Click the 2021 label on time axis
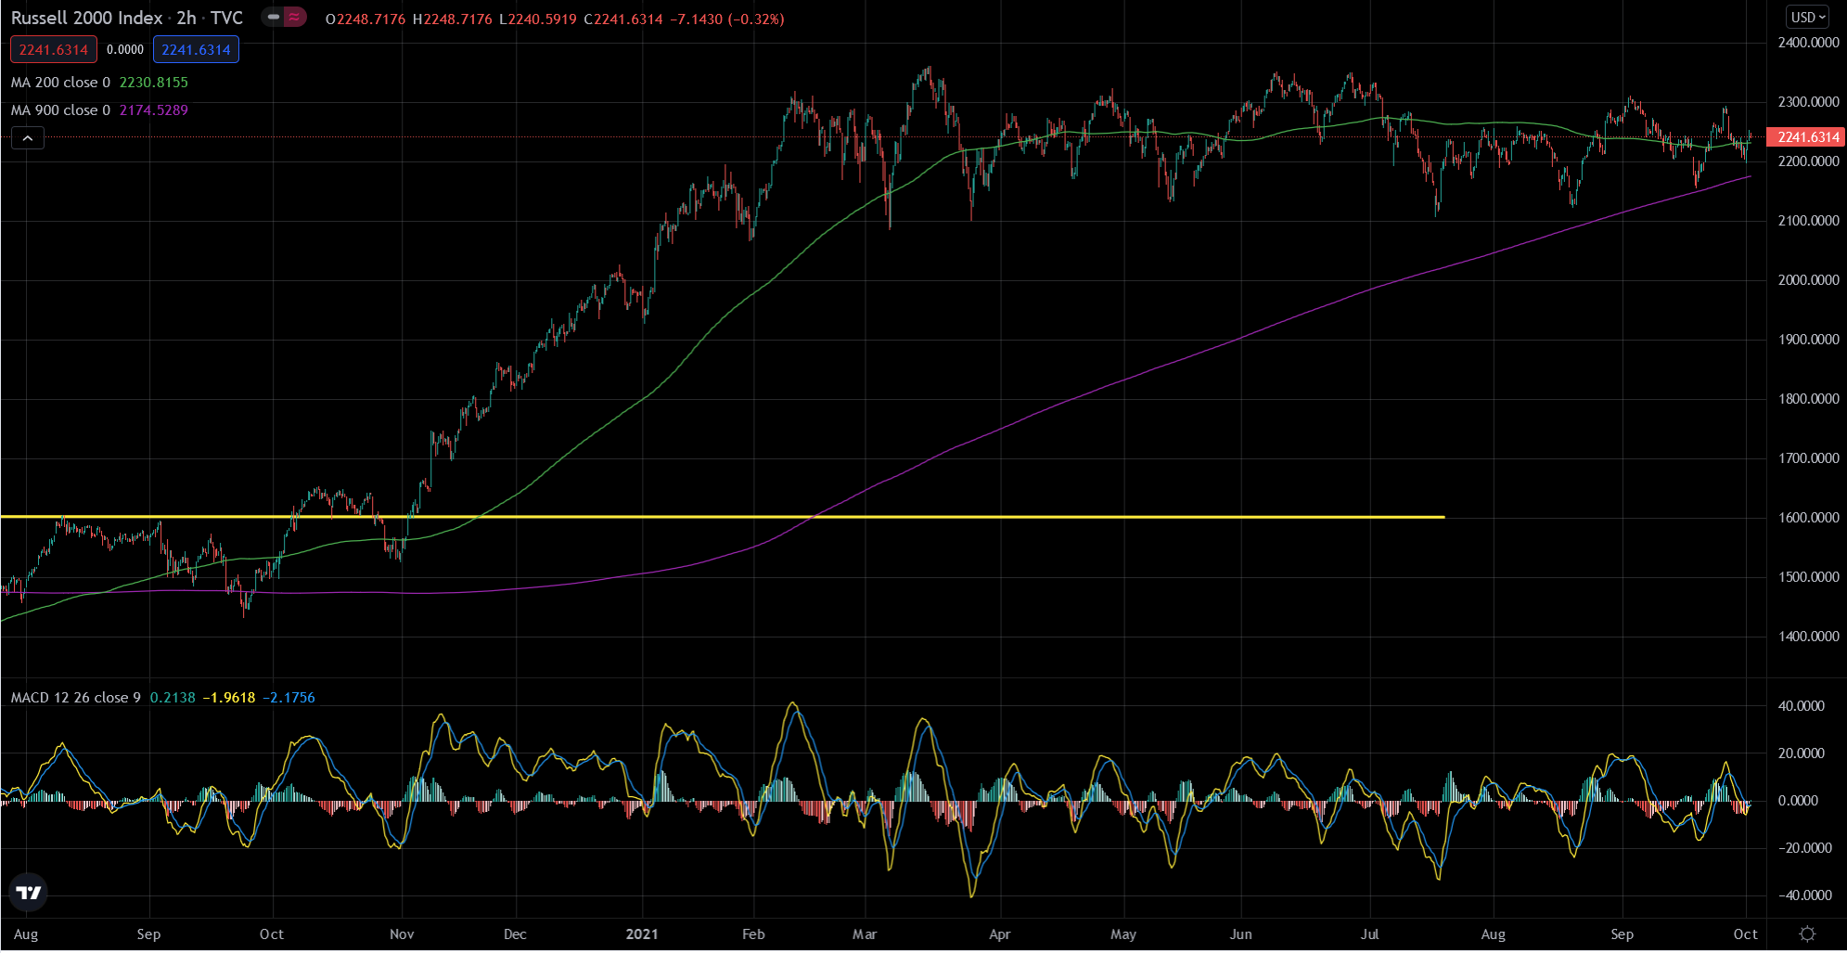The image size is (1847, 953). click(x=642, y=934)
